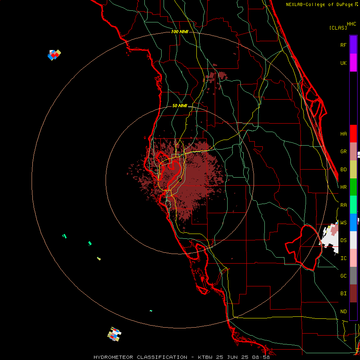Click the Hydrometeor Classification KTBW timestamp caption
The height and width of the screenshot is (360, 360).
click(182, 357)
